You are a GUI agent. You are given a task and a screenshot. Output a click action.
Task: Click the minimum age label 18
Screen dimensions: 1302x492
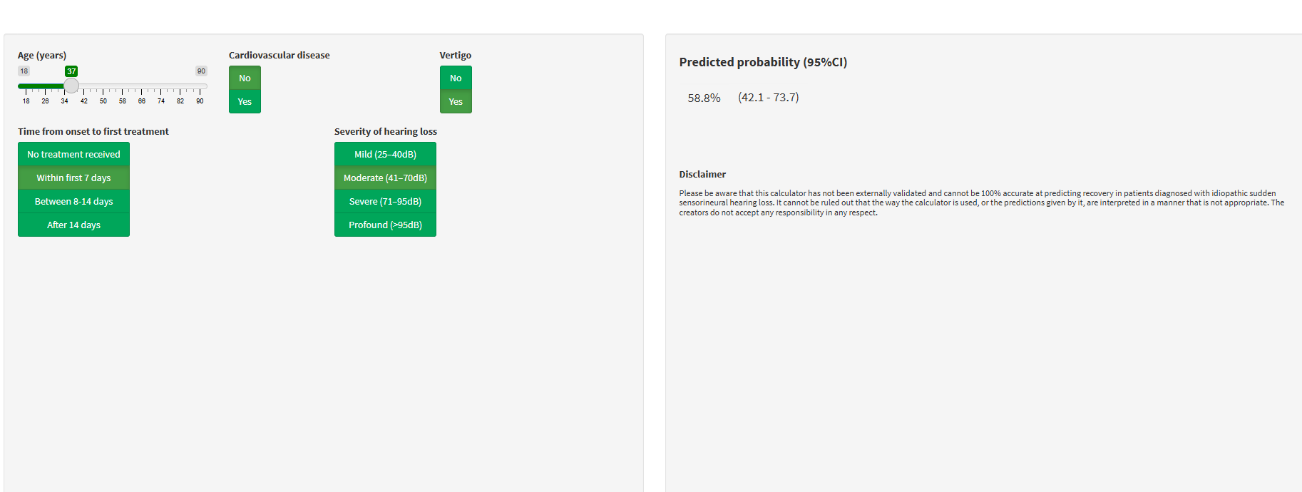pos(24,71)
